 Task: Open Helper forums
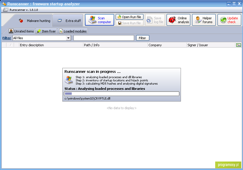pyautogui.click(x=204, y=20)
